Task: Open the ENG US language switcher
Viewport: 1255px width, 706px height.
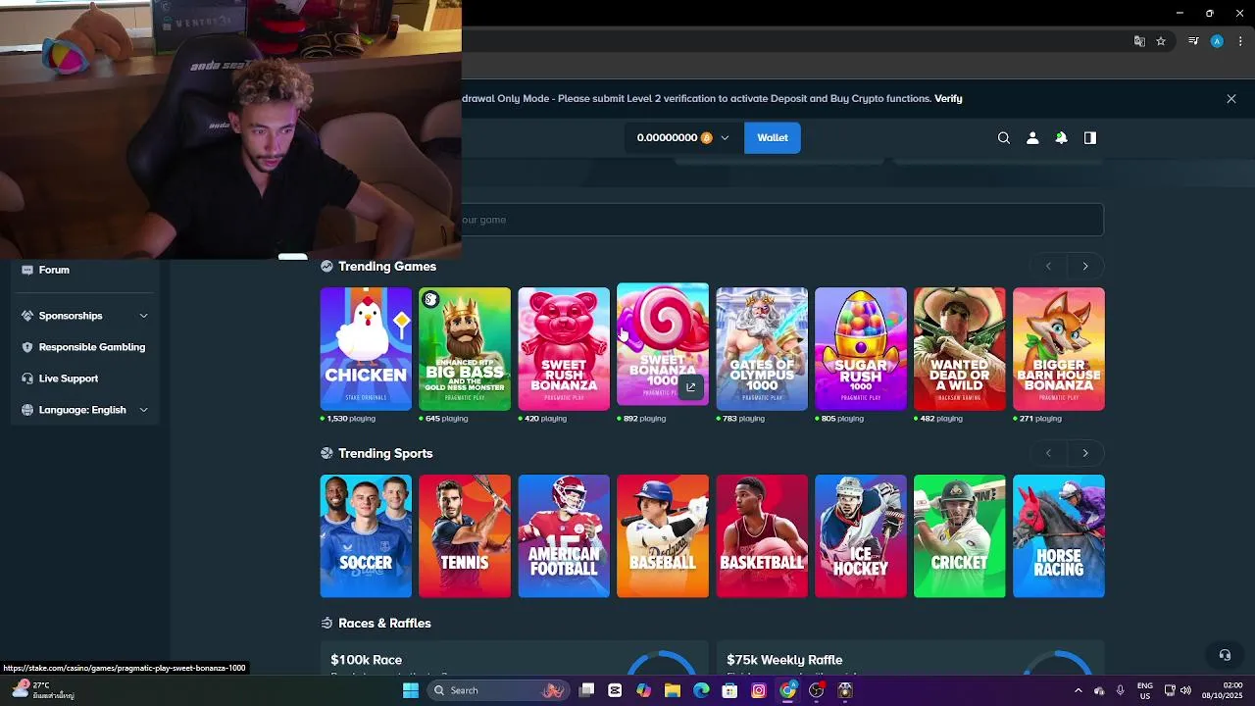Action: [x=1144, y=690]
